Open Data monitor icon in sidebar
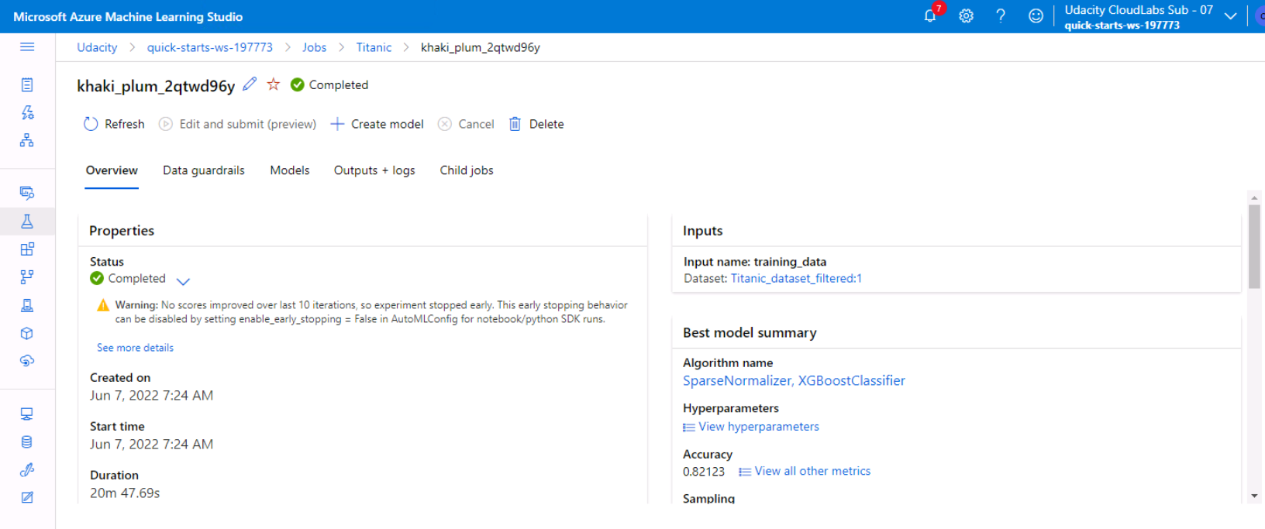The height and width of the screenshot is (529, 1265). point(27,193)
